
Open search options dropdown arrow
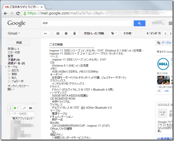[132, 23]
